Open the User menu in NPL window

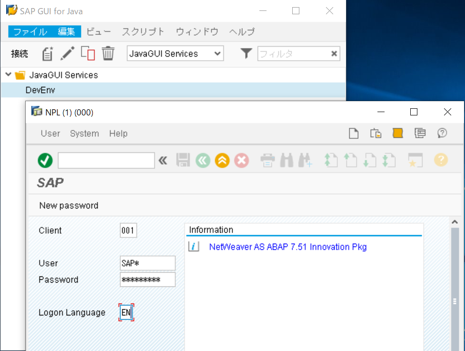(x=50, y=133)
